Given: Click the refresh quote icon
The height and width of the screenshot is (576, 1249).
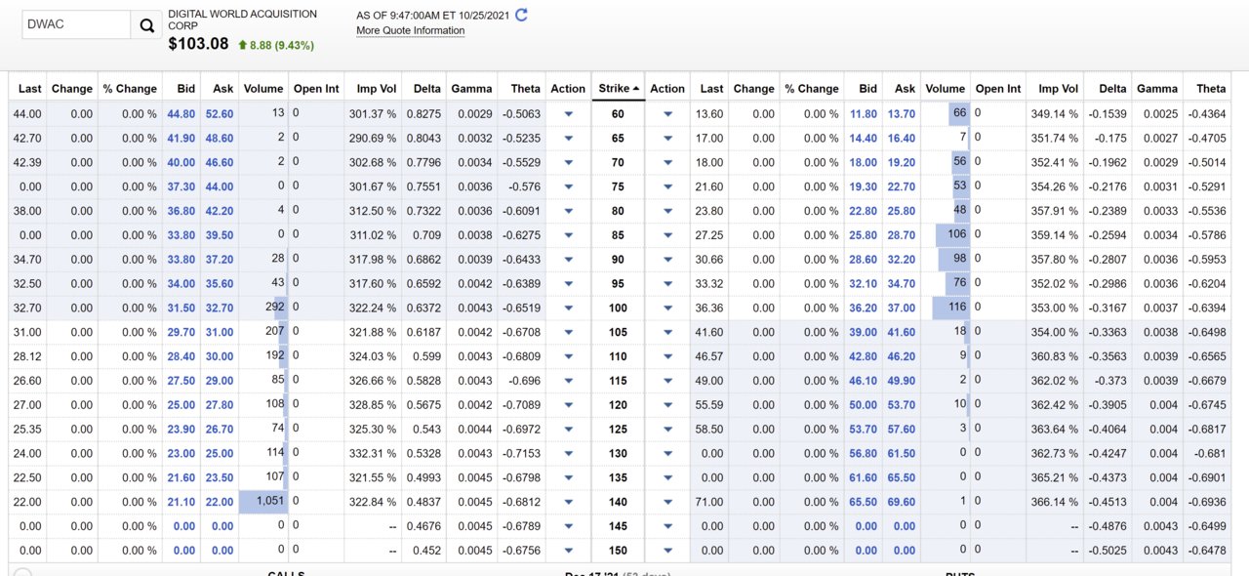Looking at the screenshot, I should [521, 15].
